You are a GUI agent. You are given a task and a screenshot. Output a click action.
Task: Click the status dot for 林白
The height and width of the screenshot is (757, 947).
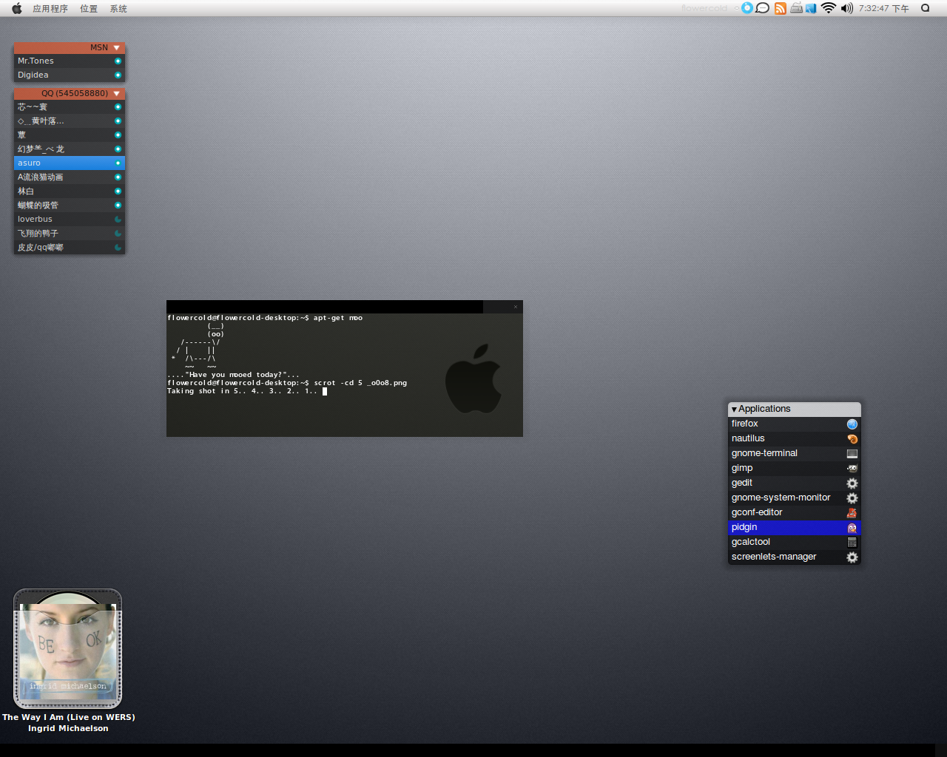click(x=118, y=191)
